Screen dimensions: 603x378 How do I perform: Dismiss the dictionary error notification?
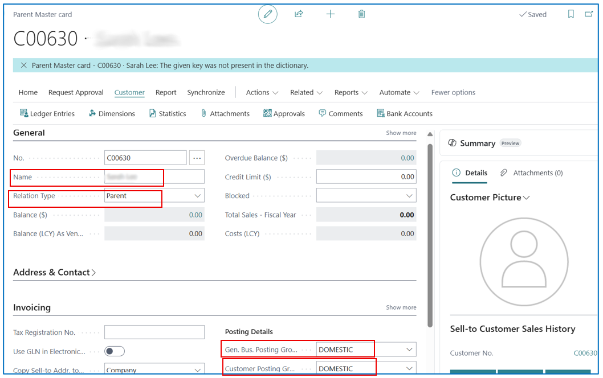[x=23, y=65]
